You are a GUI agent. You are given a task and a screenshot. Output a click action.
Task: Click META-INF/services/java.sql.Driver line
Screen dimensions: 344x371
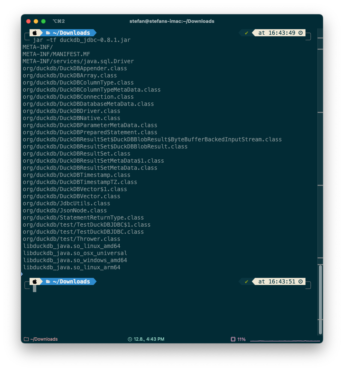(x=78, y=61)
